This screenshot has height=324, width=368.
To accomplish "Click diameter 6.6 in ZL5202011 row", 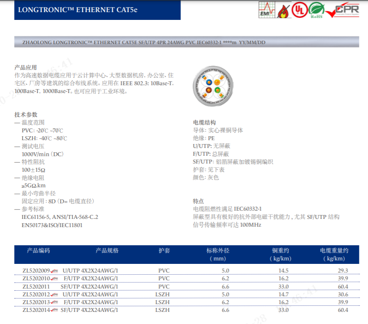I will (x=225, y=286).
